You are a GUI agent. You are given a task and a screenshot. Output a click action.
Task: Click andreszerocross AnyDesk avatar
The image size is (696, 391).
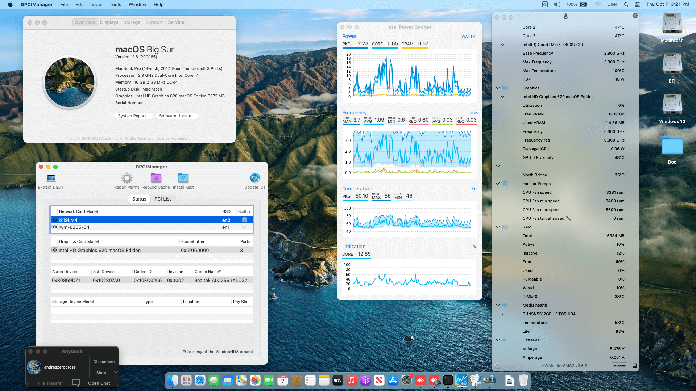tap(34, 367)
